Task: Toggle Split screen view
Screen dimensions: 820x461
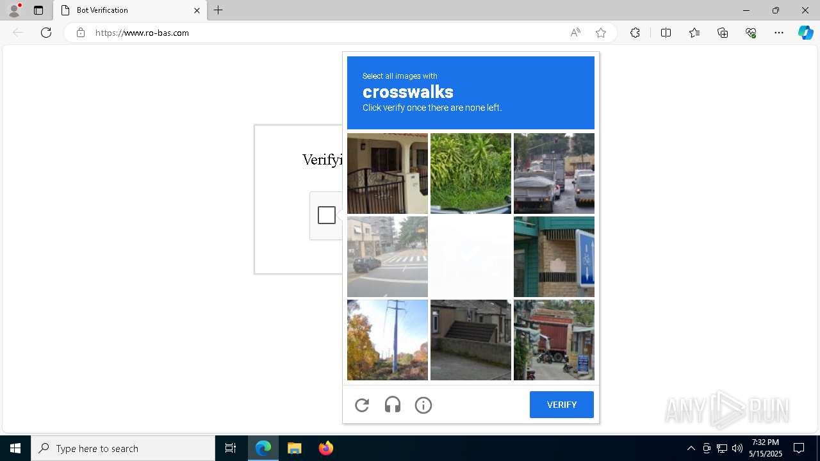Action: point(666,33)
